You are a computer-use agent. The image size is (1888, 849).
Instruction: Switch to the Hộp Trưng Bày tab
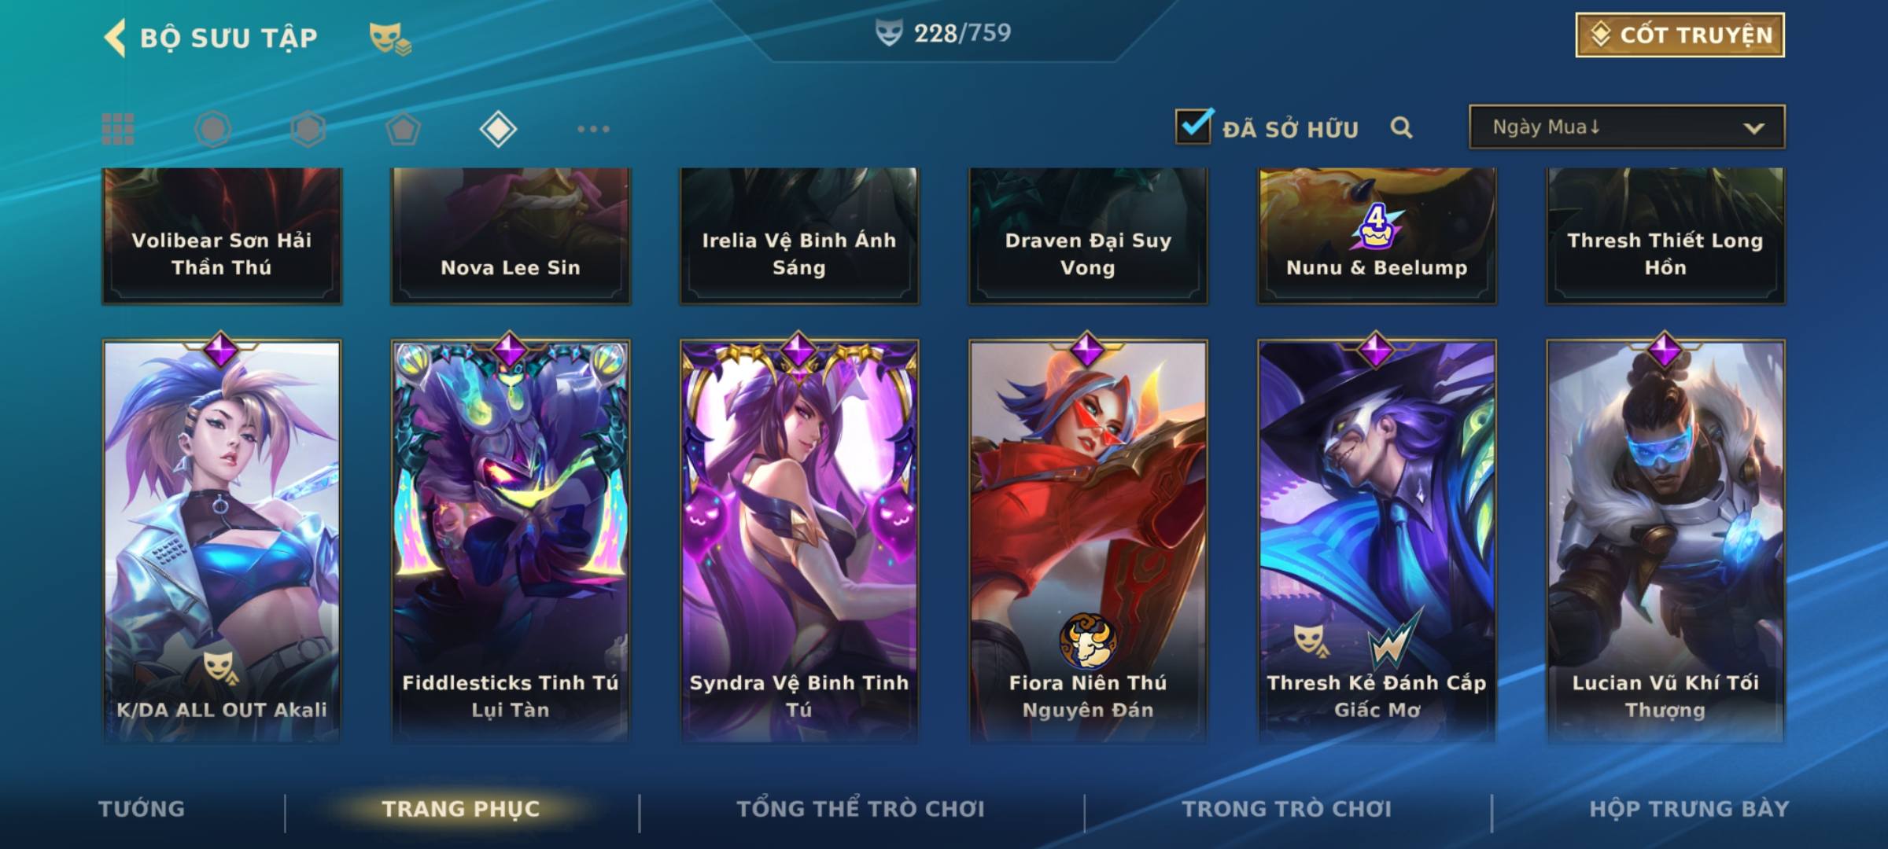point(1689,809)
